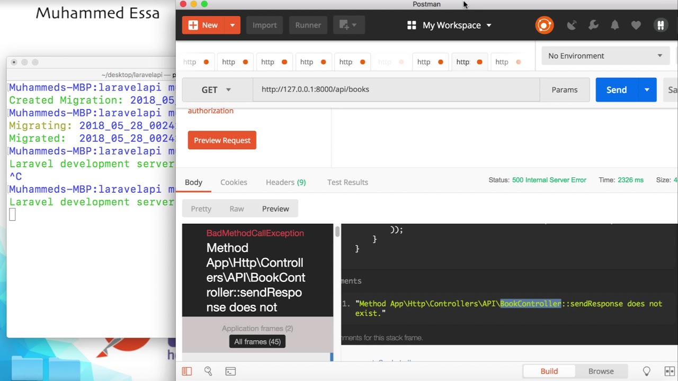Open the Runner button

308,25
